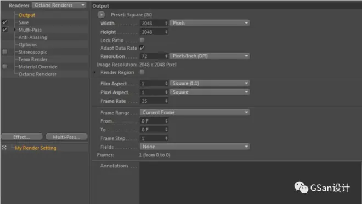The width and height of the screenshot is (362, 204).
Task: Click the Frame Step value field
Action: tap(152, 138)
